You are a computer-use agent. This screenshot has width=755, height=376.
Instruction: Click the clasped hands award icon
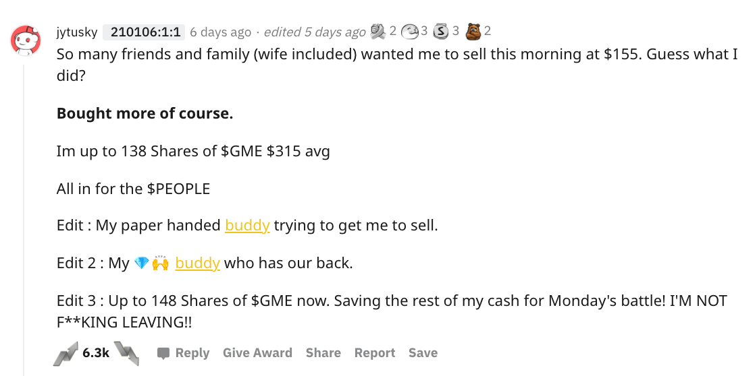point(378,32)
